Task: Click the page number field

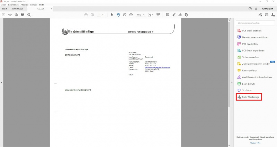Action: click(99, 15)
